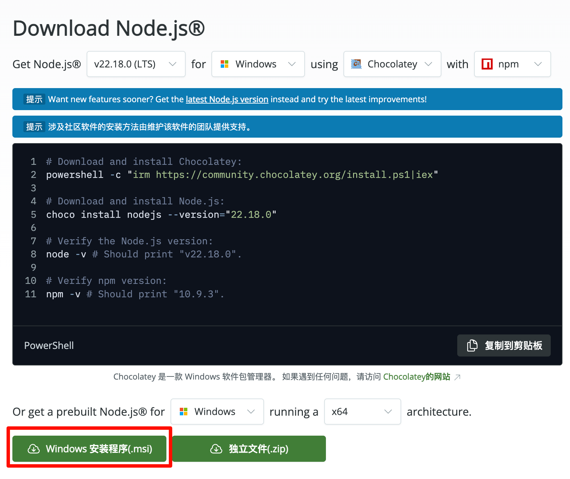570x479 pixels.
Task: Click the choco install nodejs command line
Action: point(161,215)
